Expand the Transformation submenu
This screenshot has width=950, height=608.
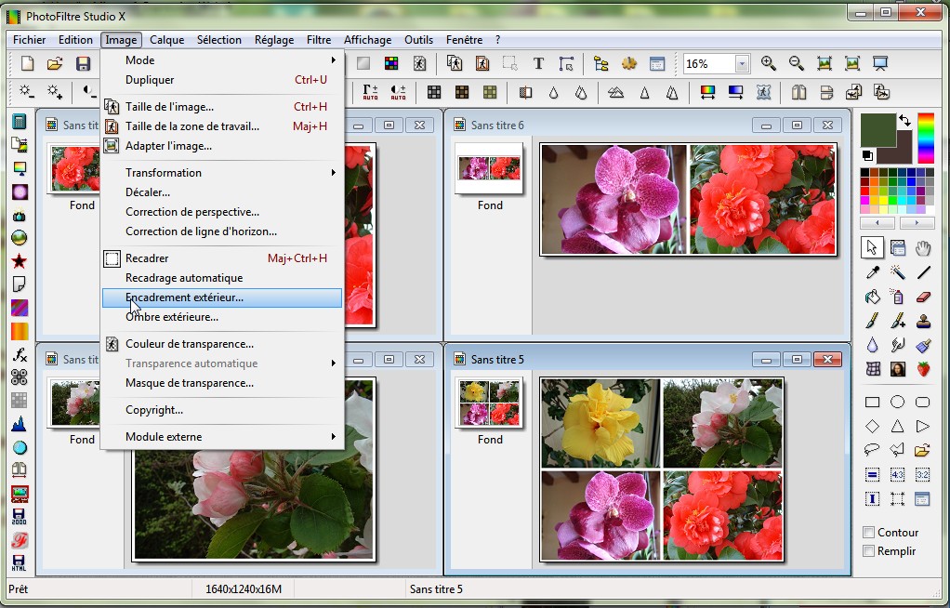click(222, 173)
